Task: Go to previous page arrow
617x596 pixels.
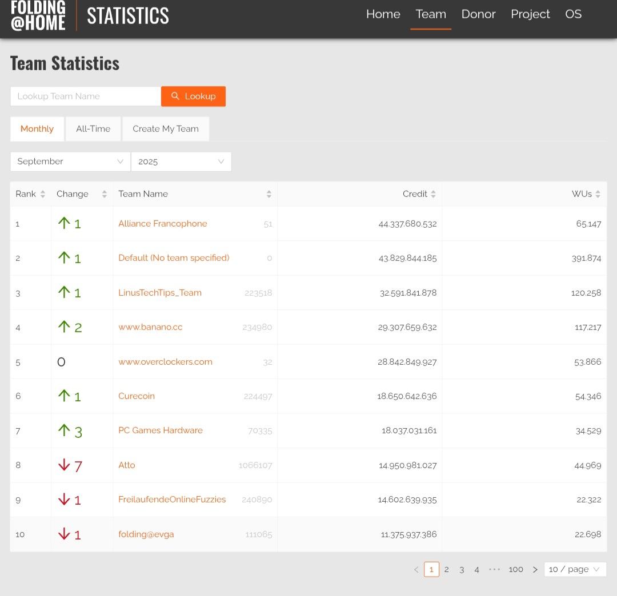Action: pos(416,569)
